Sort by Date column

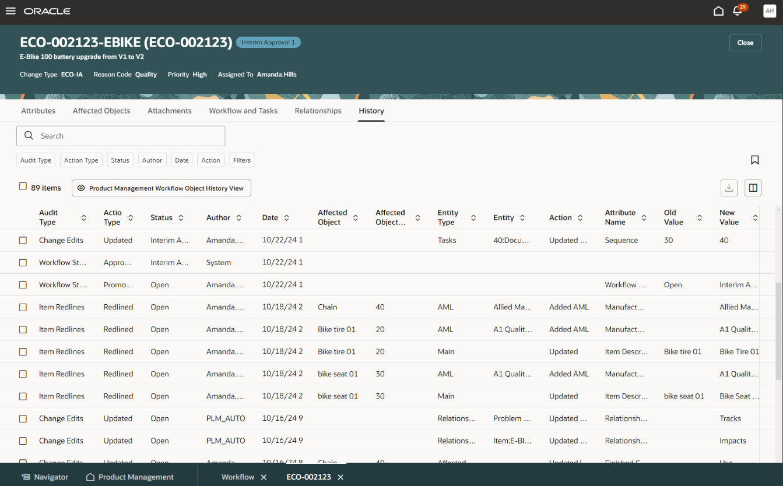(x=286, y=217)
